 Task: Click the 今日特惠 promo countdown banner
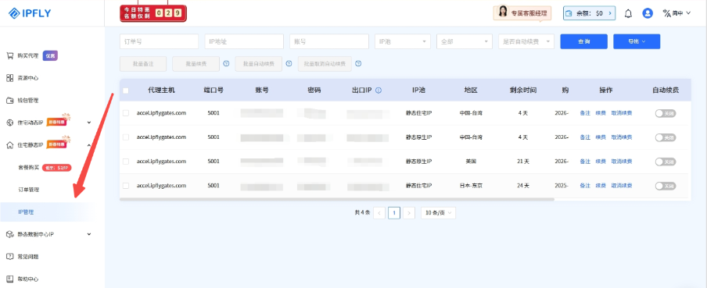(x=153, y=13)
